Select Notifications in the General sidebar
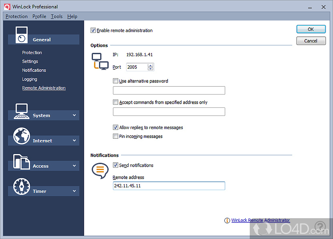The image size is (333, 239). click(x=34, y=70)
